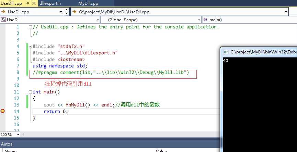Screen dimensions: 297x152
Task: Switch to the MyDll.cpp tab
Action: pos(88,3)
